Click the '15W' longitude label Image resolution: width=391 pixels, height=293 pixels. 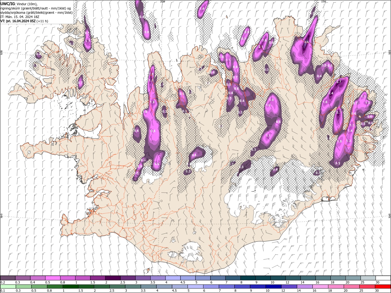(324, 2)
